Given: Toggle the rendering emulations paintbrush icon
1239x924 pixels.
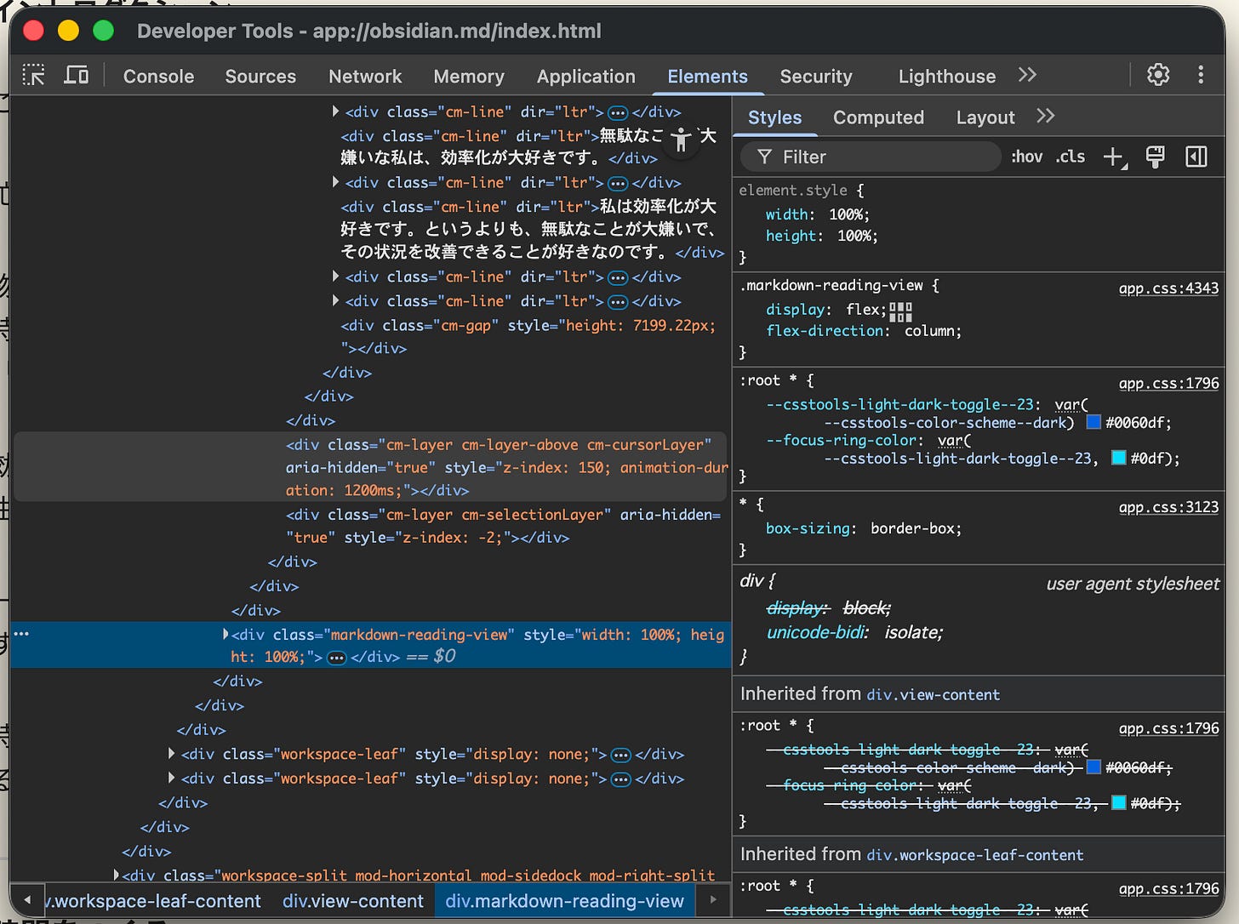Looking at the screenshot, I should coord(1155,157).
